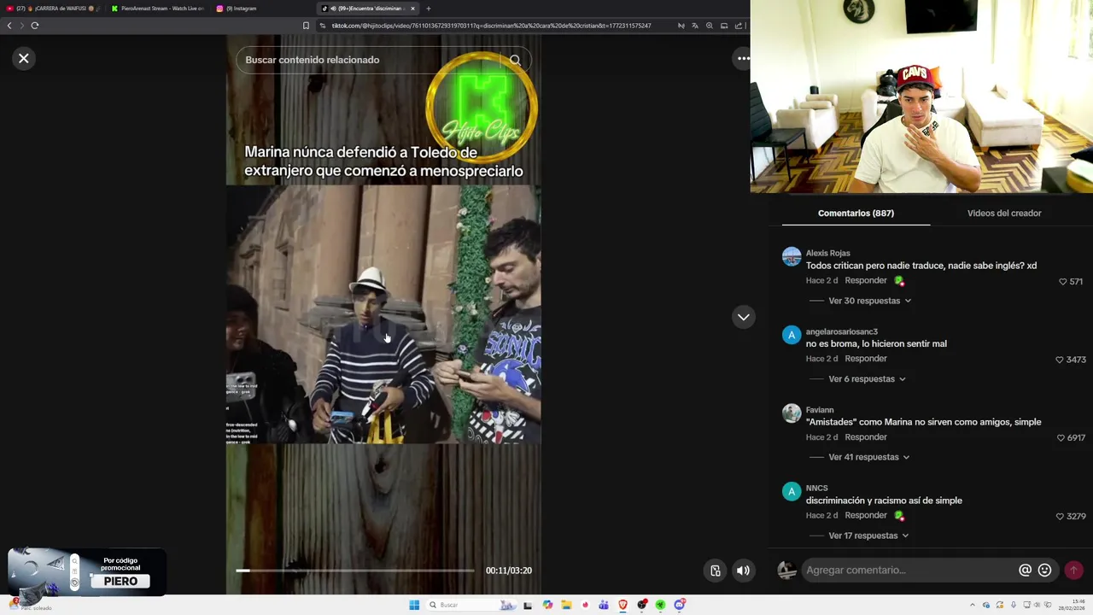
Task: Mute the video with speaker icon
Action: tap(744, 571)
